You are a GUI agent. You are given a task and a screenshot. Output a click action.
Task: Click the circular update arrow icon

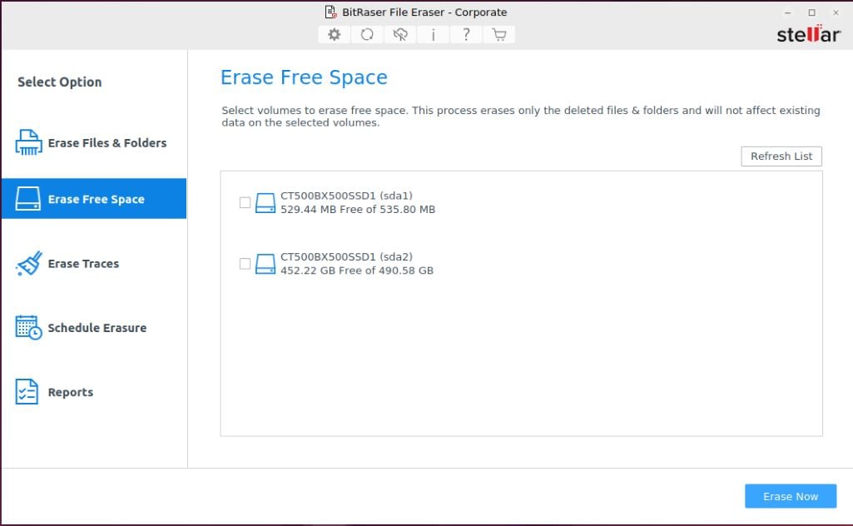(367, 35)
